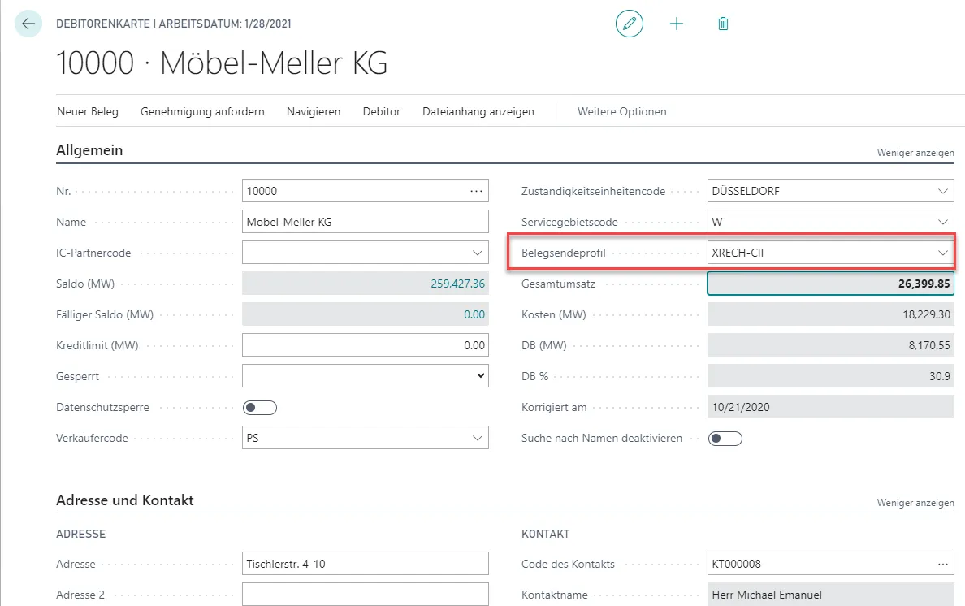This screenshot has width=965, height=606.
Task: Open the Navigieren menu
Action: (314, 111)
